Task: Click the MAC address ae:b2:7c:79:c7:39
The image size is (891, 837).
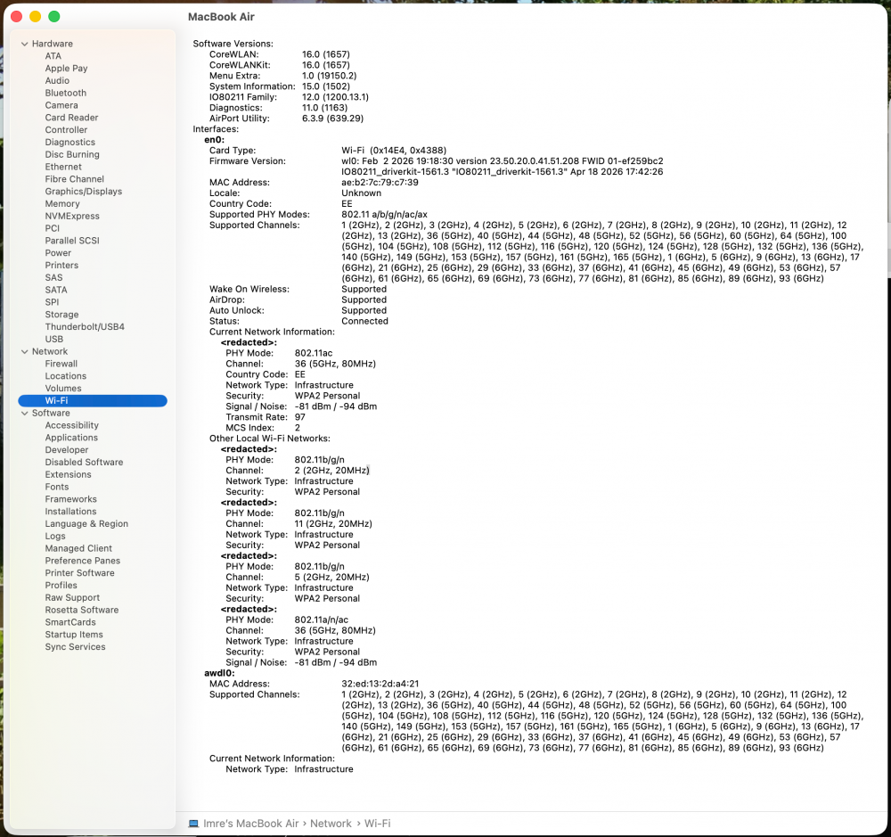Action: pos(380,183)
